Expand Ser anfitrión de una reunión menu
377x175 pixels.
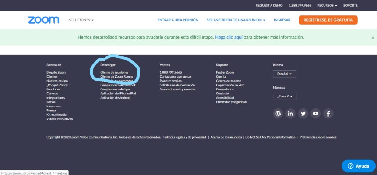(236, 20)
